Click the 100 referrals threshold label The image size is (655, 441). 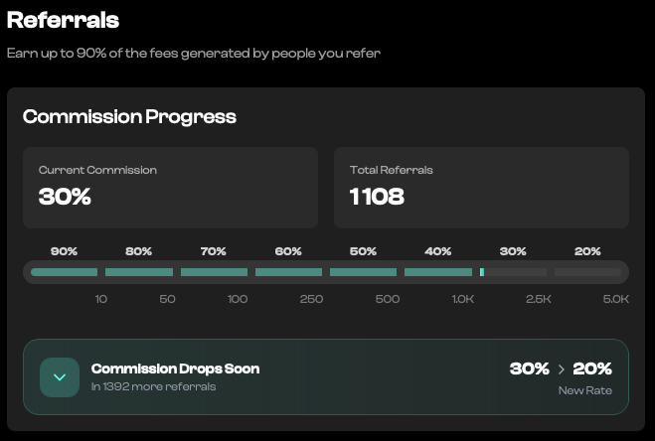pos(238,299)
